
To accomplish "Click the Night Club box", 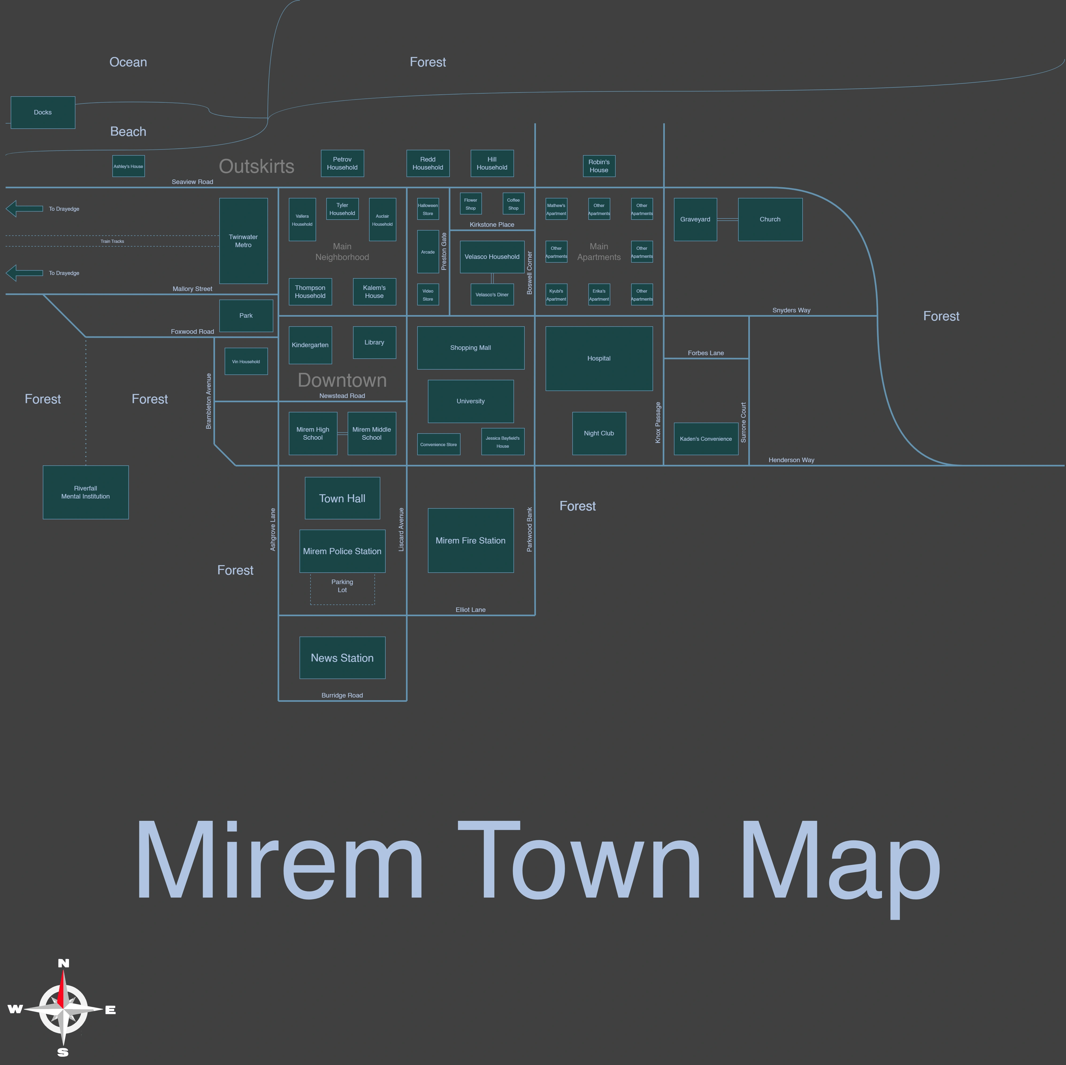I will [x=599, y=433].
